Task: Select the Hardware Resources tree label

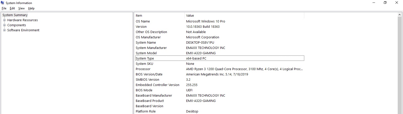Action: tap(22, 20)
